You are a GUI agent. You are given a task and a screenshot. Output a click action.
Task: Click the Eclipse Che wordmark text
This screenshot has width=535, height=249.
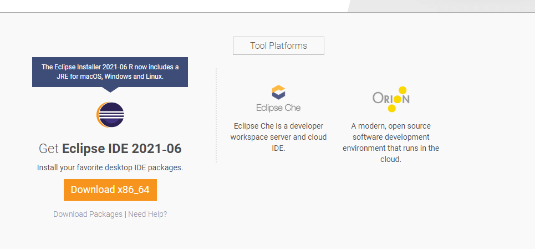pyautogui.click(x=278, y=108)
